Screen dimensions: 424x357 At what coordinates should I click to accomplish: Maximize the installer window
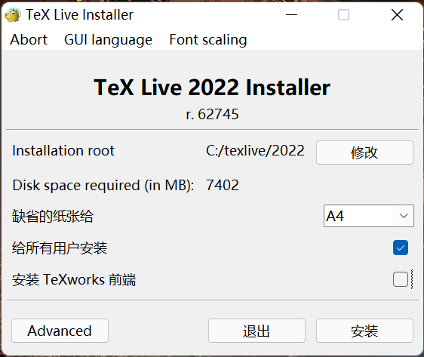pyautogui.click(x=343, y=14)
